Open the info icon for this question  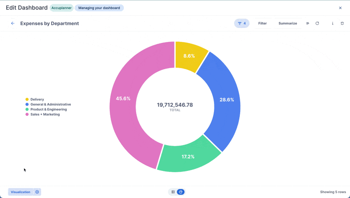[332, 24]
